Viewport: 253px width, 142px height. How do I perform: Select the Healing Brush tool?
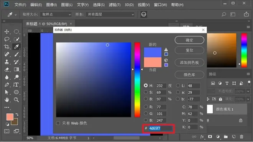pyautogui.click(x=7, y=54)
